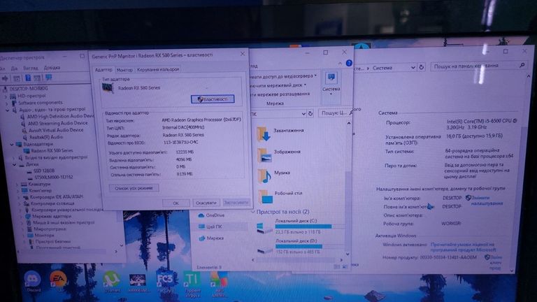Open the Робочий стіл folder icon
This screenshot has width=537, height=302.
265,197
